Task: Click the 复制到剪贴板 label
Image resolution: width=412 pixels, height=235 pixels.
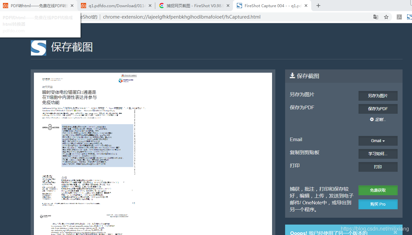Action: click(304, 153)
